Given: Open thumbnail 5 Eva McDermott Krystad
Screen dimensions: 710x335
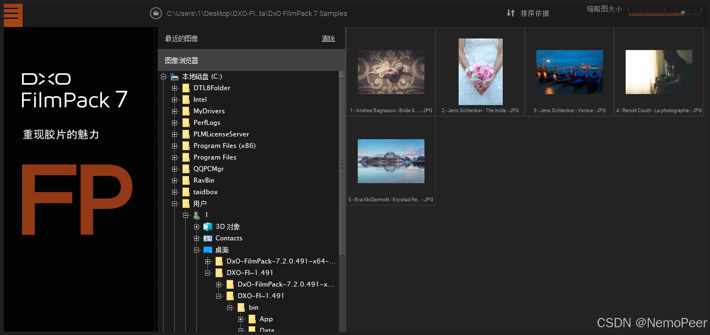Looking at the screenshot, I should 391,161.
